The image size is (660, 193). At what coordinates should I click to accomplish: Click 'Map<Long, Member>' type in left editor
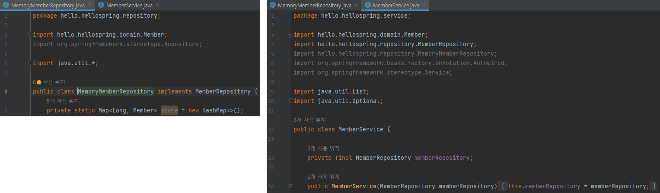pos(128,110)
